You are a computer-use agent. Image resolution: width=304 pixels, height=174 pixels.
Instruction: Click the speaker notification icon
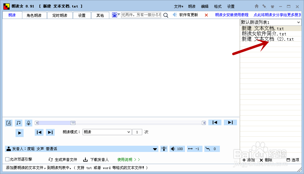tap(175, 15)
